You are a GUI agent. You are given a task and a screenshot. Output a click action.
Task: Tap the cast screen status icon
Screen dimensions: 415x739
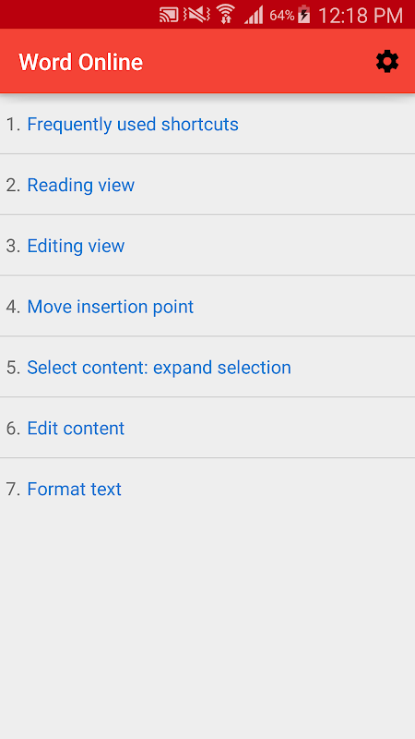pyautogui.click(x=169, y=15)
